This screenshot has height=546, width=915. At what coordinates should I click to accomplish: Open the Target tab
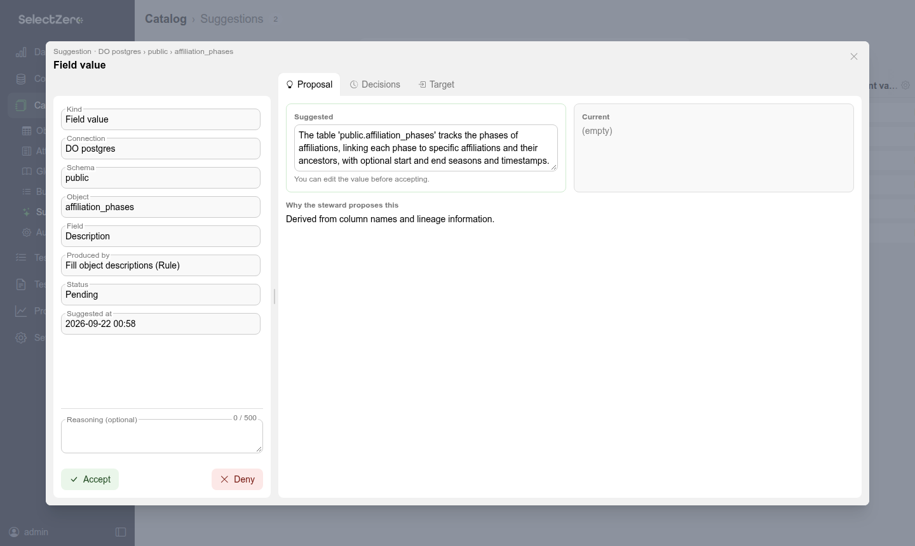pyautogui.click(x=436, y=84)
